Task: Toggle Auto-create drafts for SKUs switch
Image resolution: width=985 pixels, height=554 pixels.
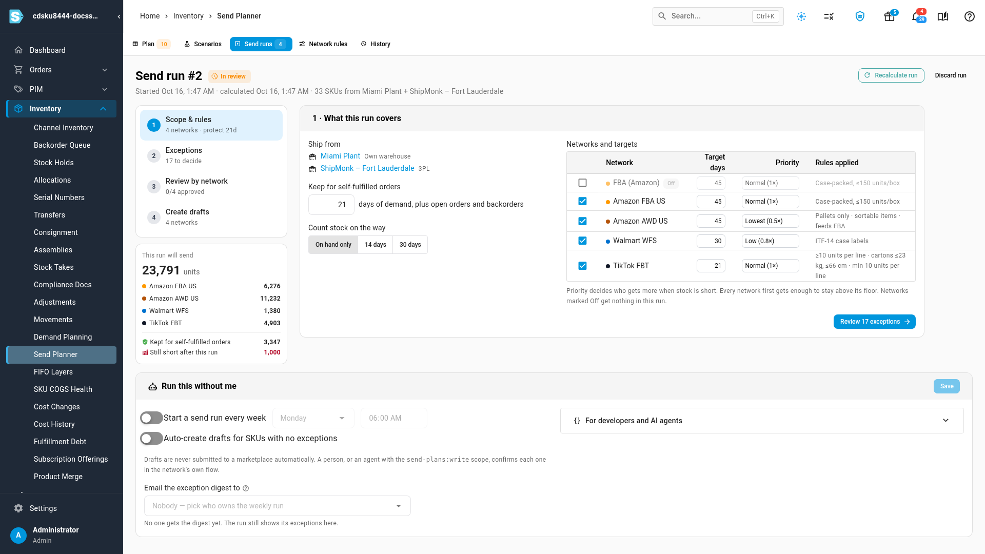Action: click(151, 439)
